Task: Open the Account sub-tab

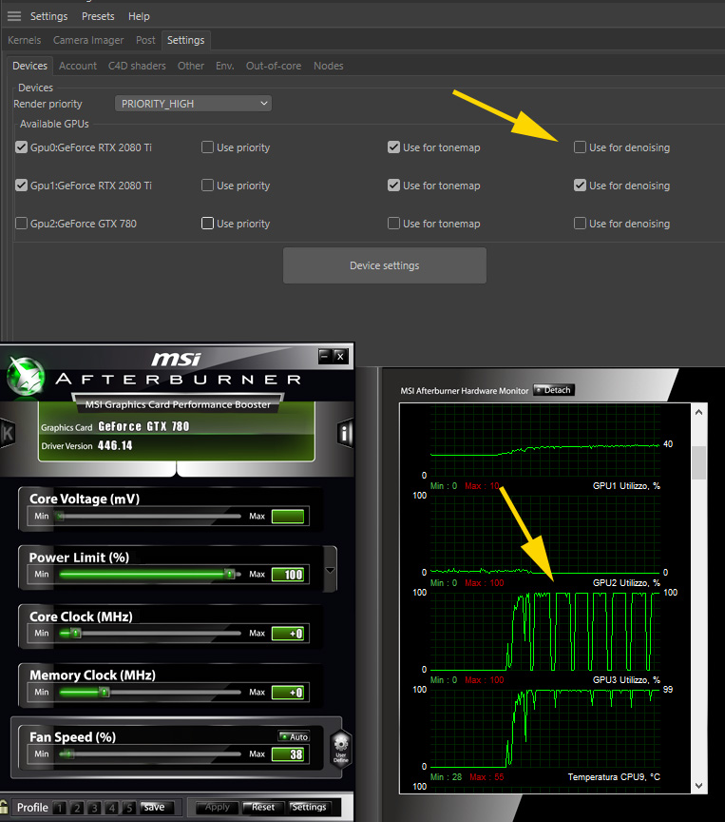Action: click(78, 66)
